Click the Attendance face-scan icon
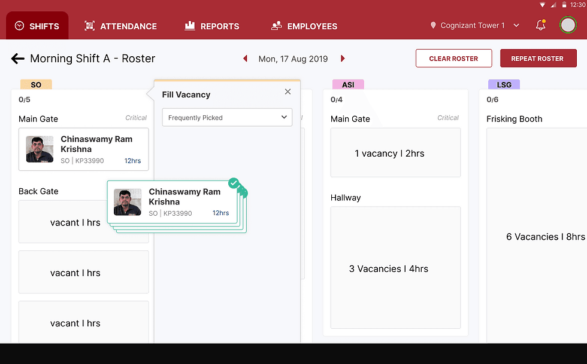The width and height of the screenshot is (587, 364). pos(89,26)
